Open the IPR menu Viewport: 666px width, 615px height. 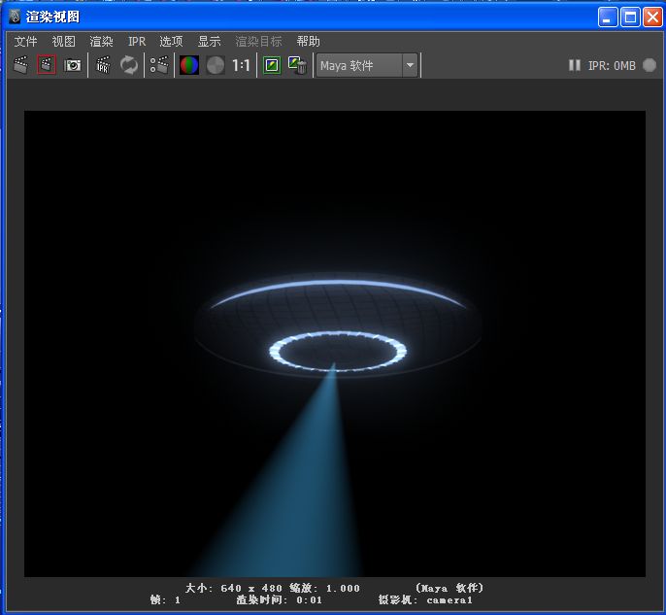(x=136, y=42)
